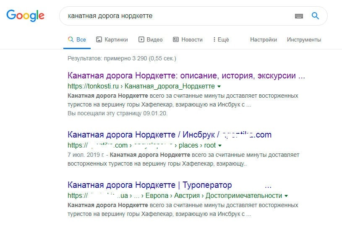
Task: Open Настройки search settings
Action: tap(264, 39)
